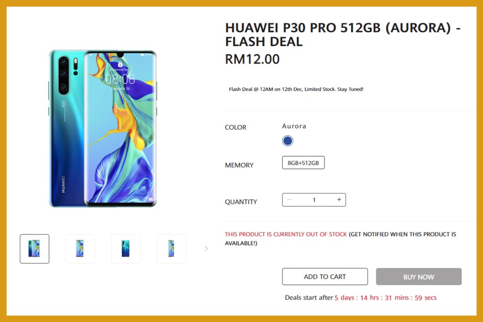Click the BUY NOW button
Viewport: 483px width, 322px height.
point(419,276)
